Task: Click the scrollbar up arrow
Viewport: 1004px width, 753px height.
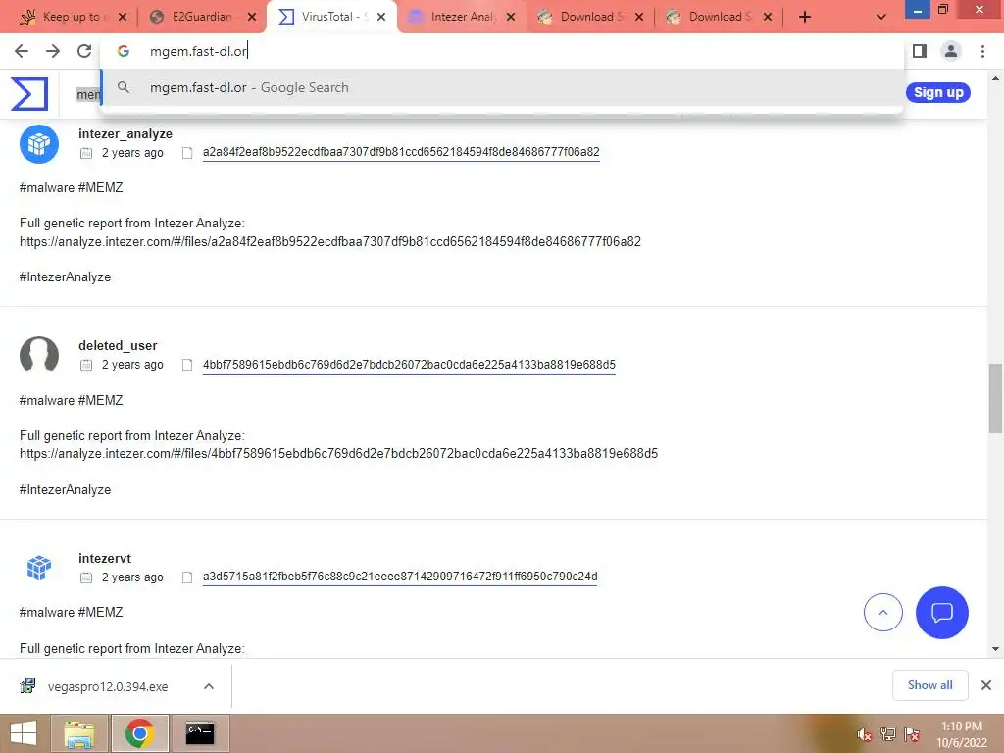Action: pos(995,78)
